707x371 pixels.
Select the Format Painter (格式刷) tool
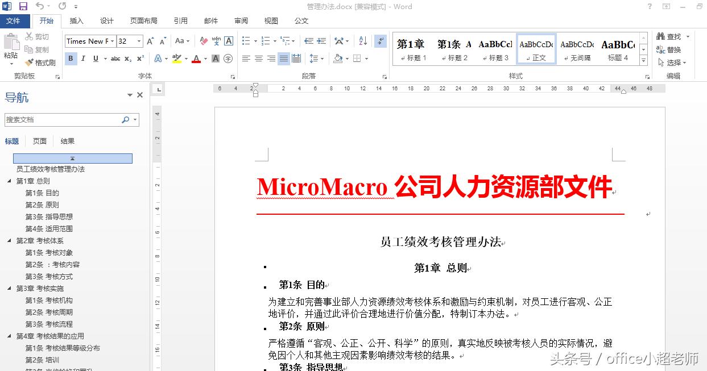click(45, 61)
